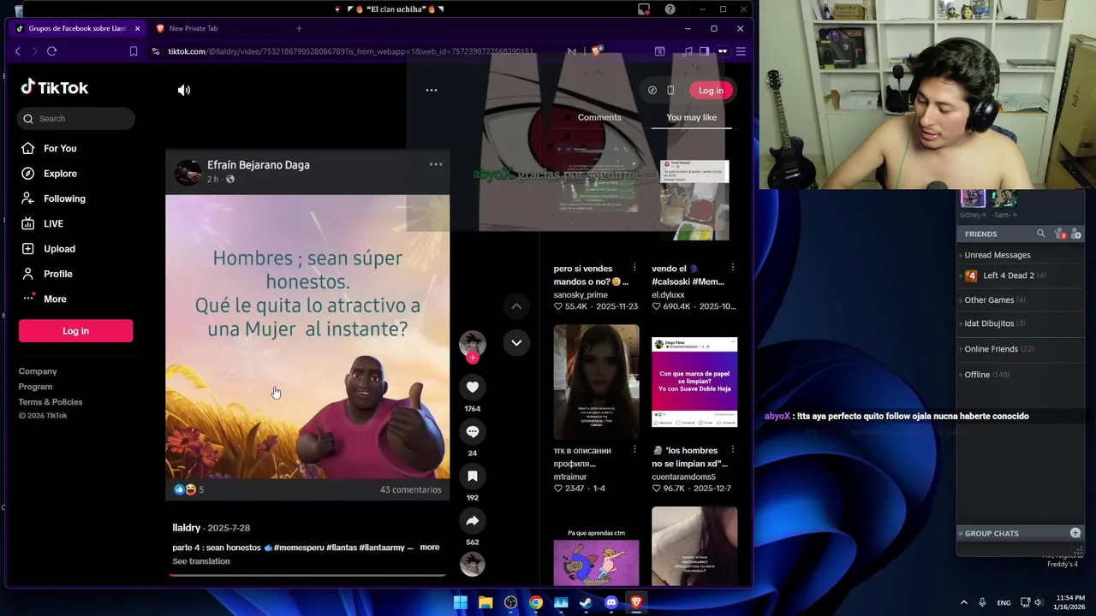
Task: Switch to the Comments tab
Action: (599, 117)
